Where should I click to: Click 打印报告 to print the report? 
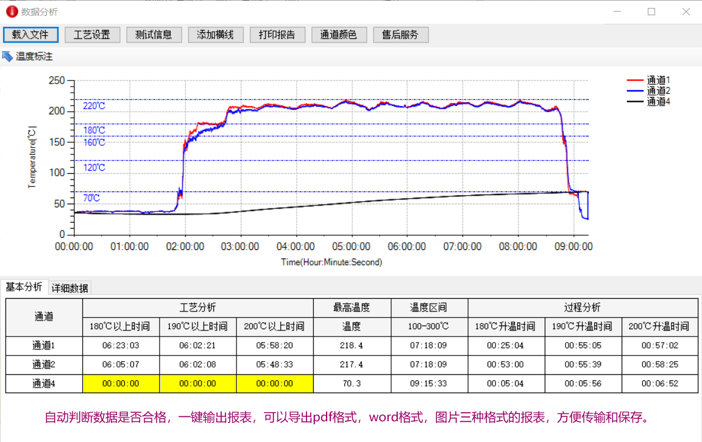(277, 35)
